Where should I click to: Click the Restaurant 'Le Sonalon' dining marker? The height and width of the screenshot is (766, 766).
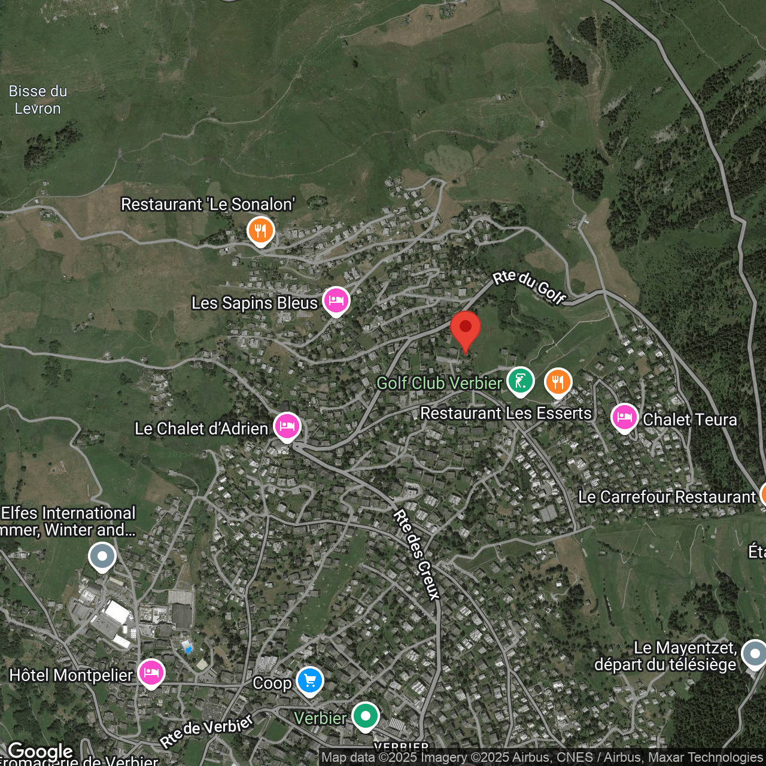point(261,230)
